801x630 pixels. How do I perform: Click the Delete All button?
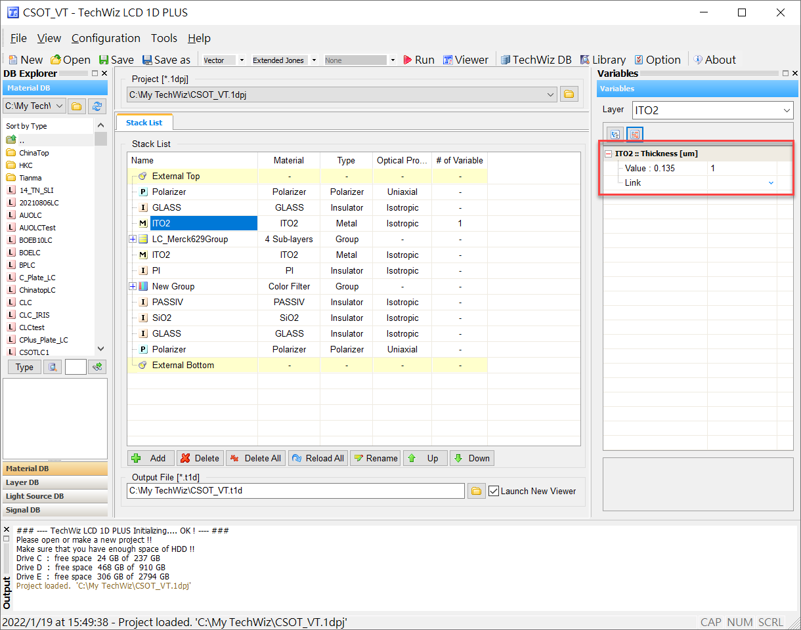255,458
